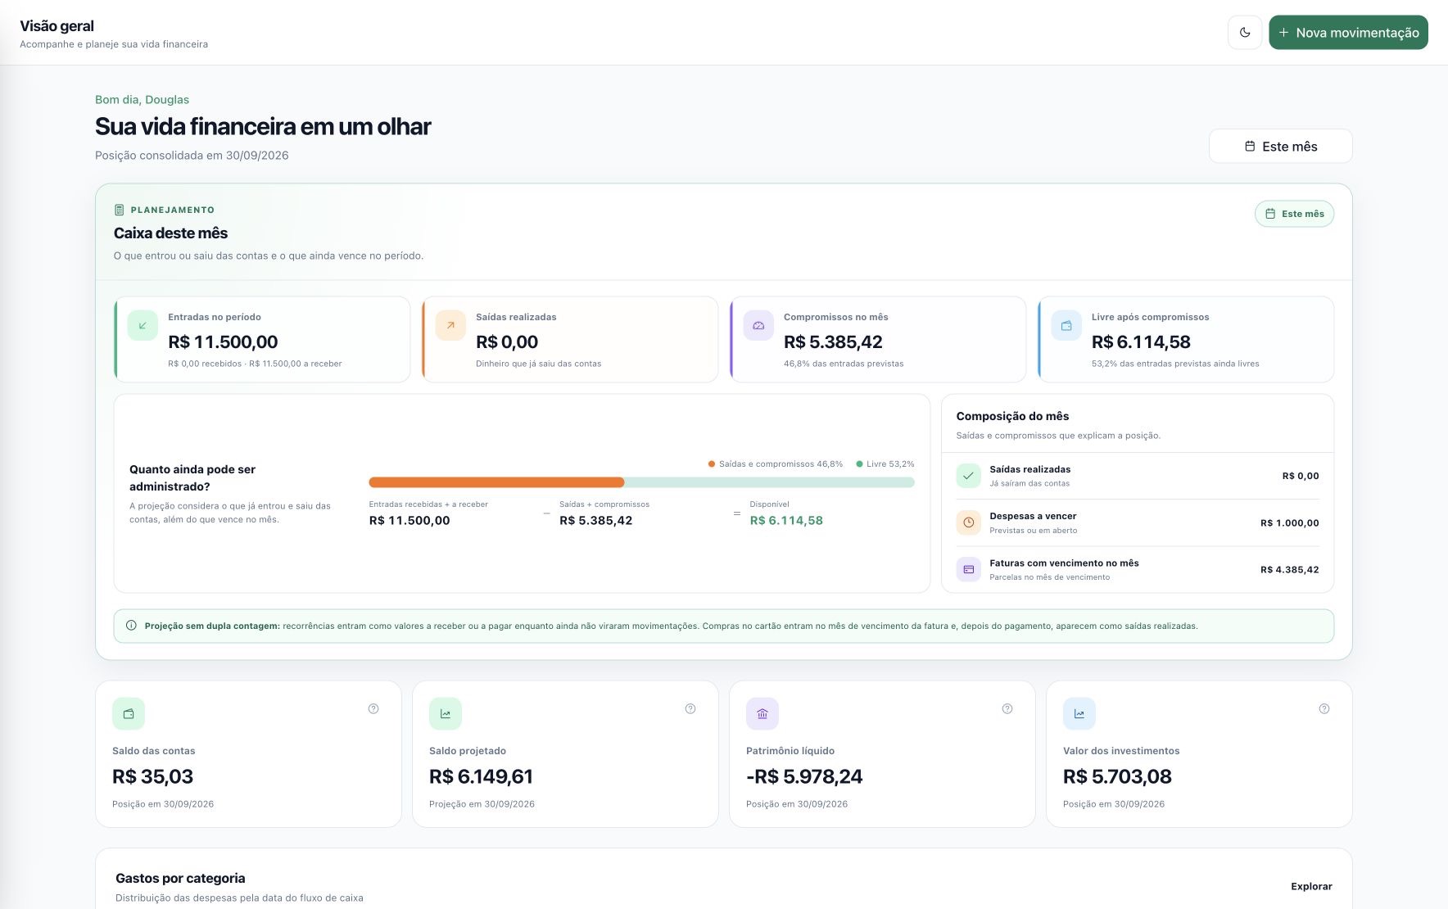The image size is (1448, 909).
Task: Click the Livre após compromissos wallet icon
Action: point(1066,326)
